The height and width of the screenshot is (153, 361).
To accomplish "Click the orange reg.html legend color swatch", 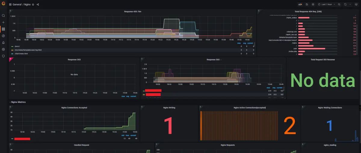I will [x=12, y=50].
